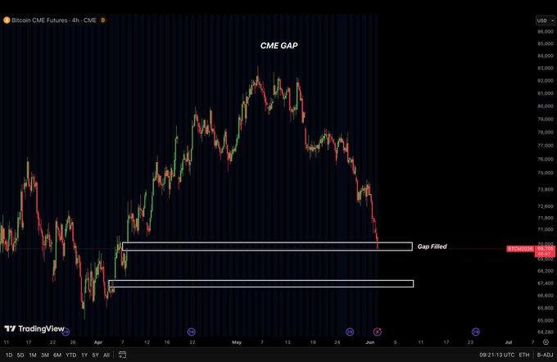This screenshot has width=557, height=362.
Task: Open the 09:21:13 UTC timezone menu
Action: pyautogui.click(x=496, y=355)
